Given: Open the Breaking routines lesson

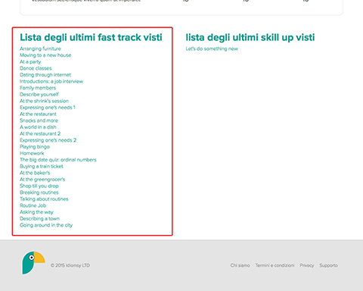Looking at the screenshot, I should pos(39,192).
